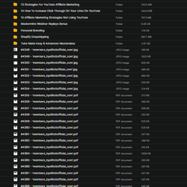Click folder icon beside Shopify Dropshipping

(15, 37)
